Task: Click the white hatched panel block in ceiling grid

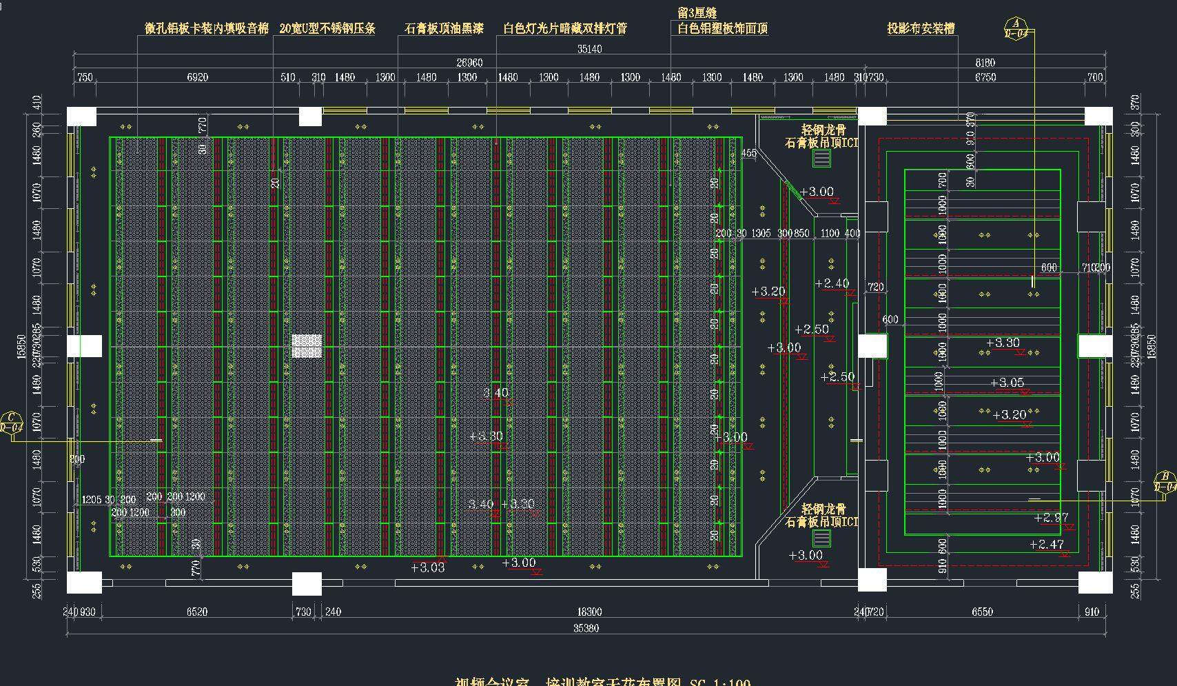Action: click(307, 346)
